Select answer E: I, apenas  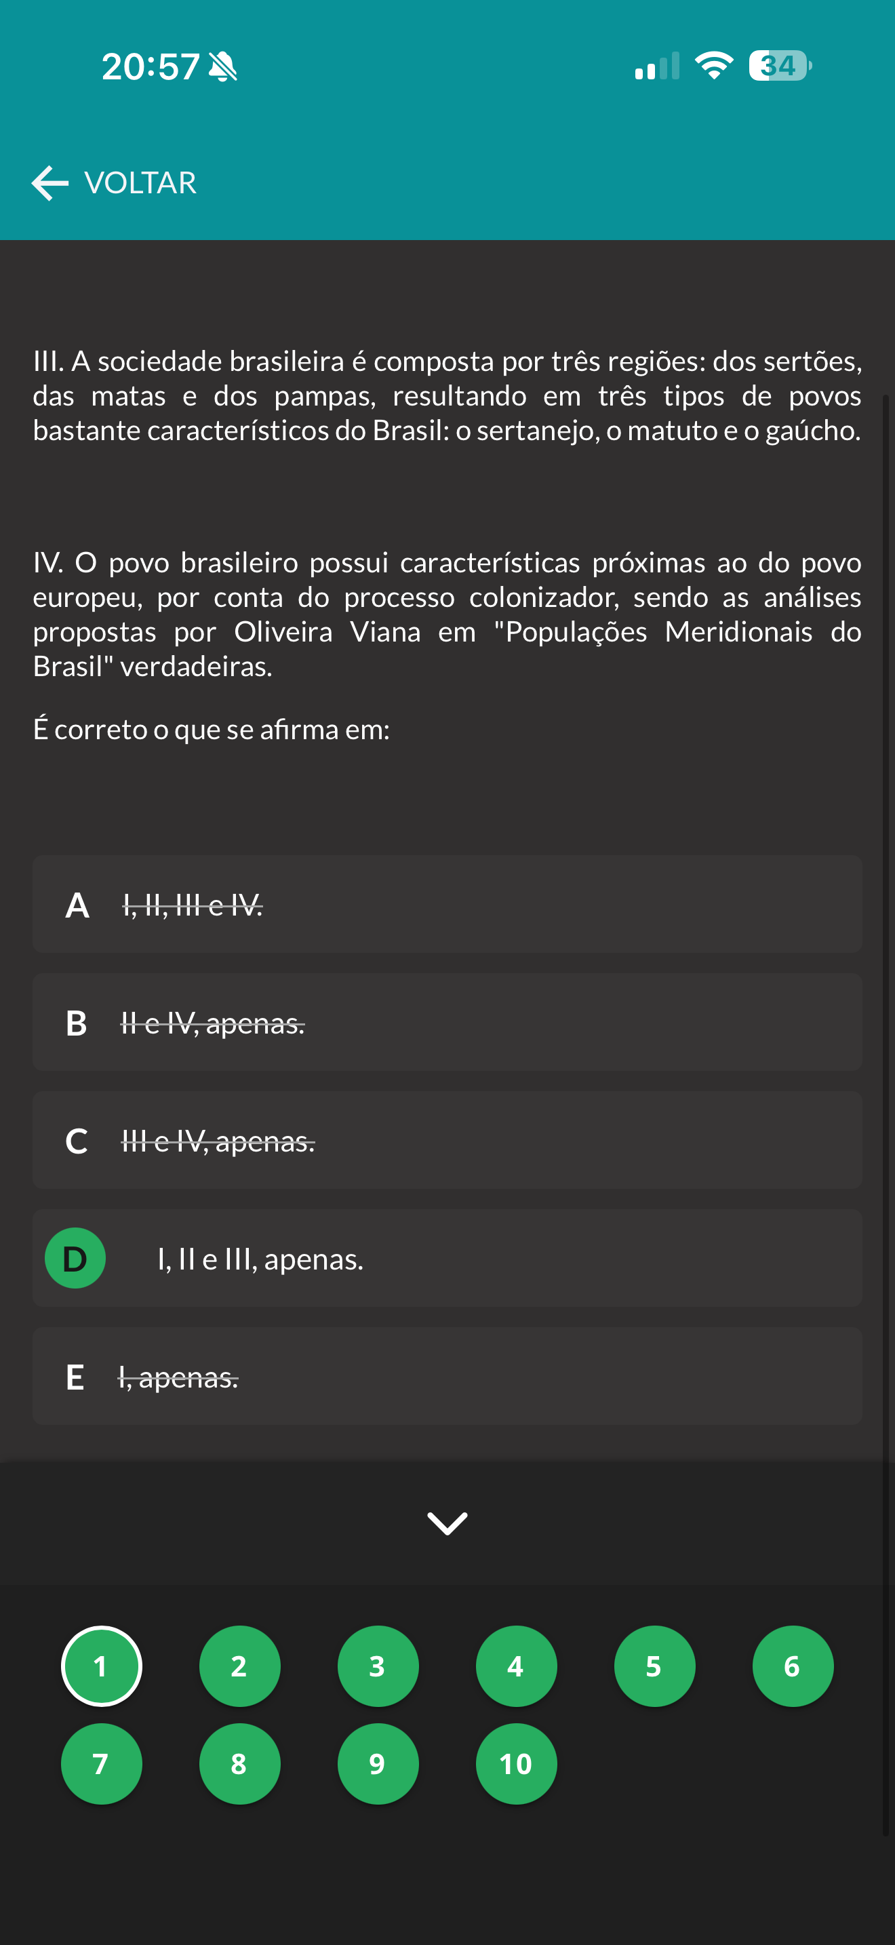[x=447, y=1377]
